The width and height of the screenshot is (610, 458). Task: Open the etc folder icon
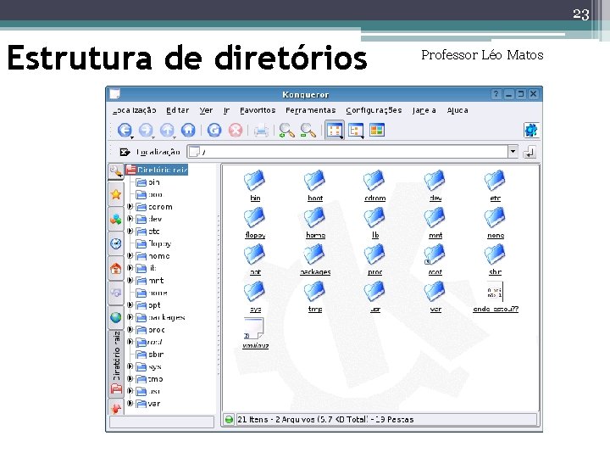coord(496,186)
